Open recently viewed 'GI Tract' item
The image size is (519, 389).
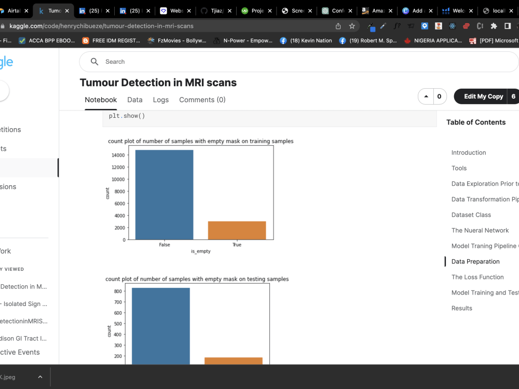(x=23, y=338)
